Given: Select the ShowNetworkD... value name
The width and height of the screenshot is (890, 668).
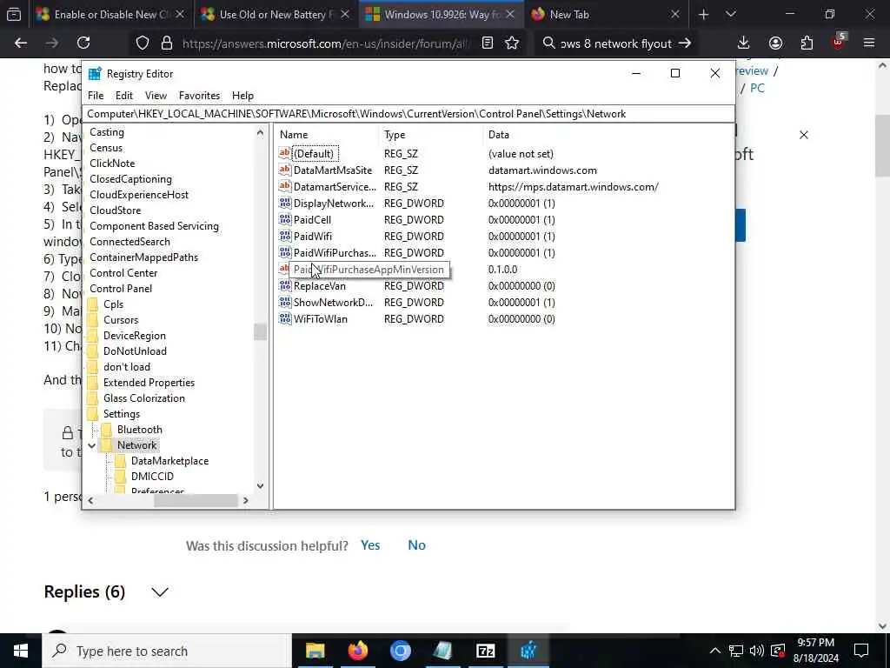Looking at the screenshot, I should (x=333, y=302).
